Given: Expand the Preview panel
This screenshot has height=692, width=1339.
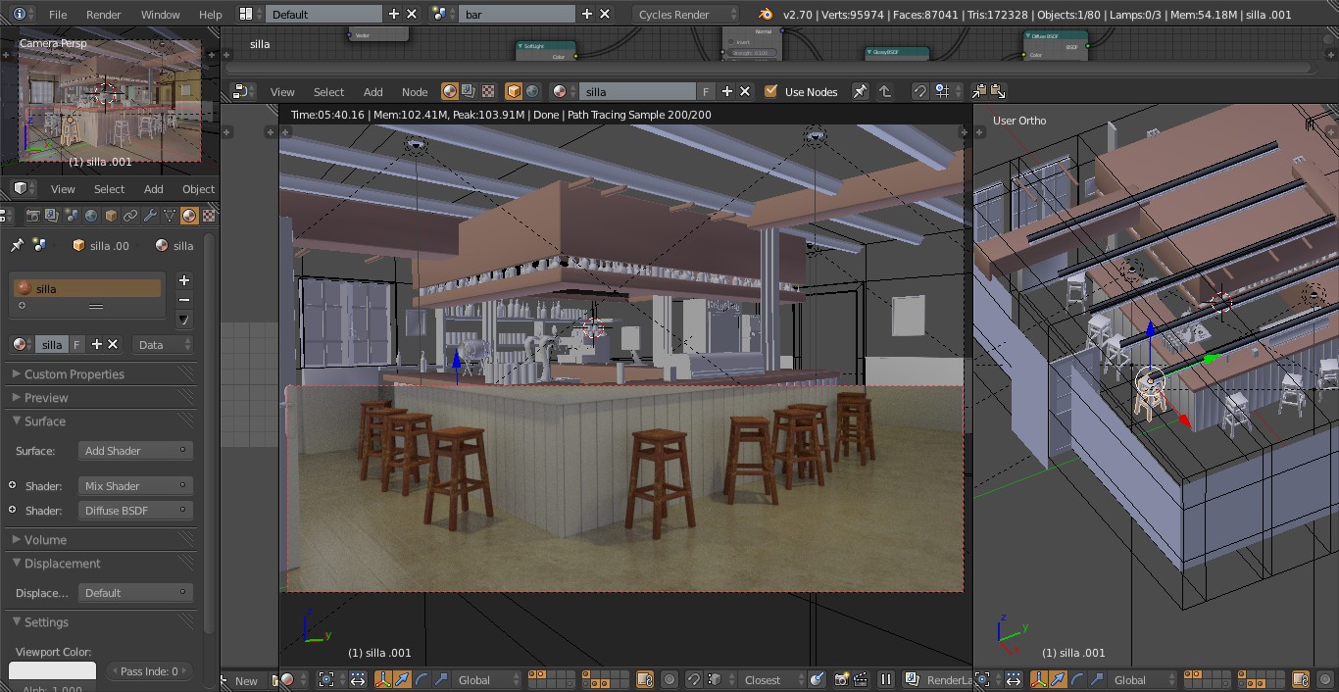Looking at the screenshot, I should [46, 398].
